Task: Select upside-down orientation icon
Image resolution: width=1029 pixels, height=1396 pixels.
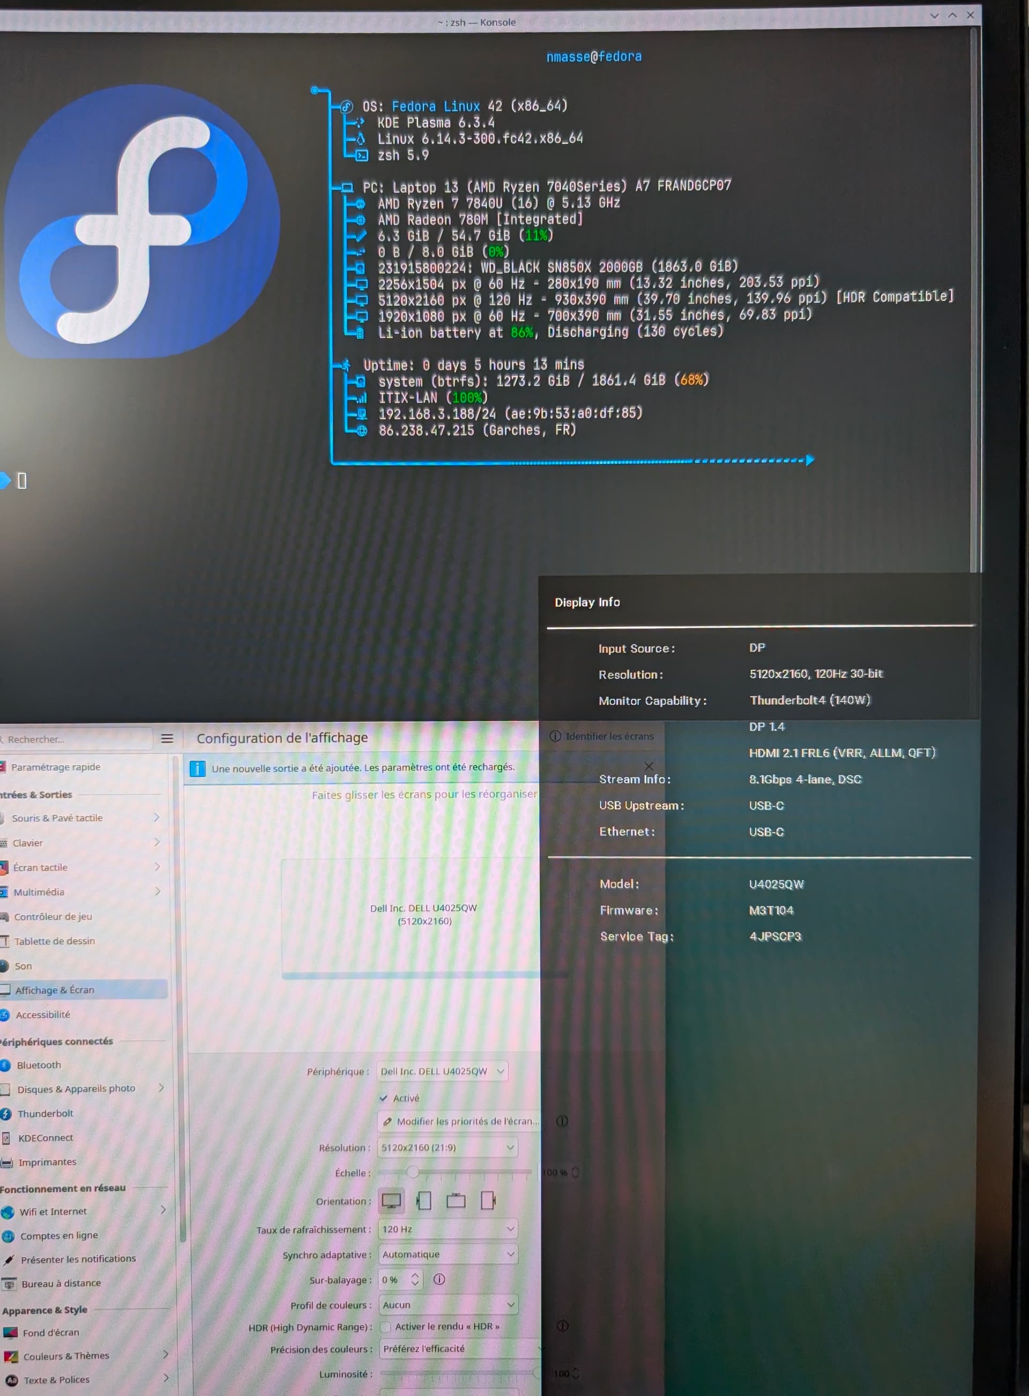Action: [x=456, y=1200]
